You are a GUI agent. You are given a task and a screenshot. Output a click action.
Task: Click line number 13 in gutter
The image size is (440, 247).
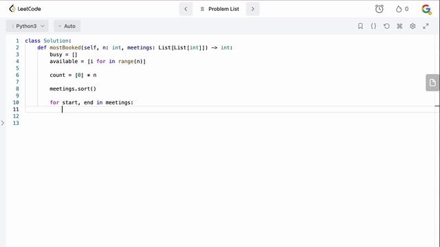(16, 123)
